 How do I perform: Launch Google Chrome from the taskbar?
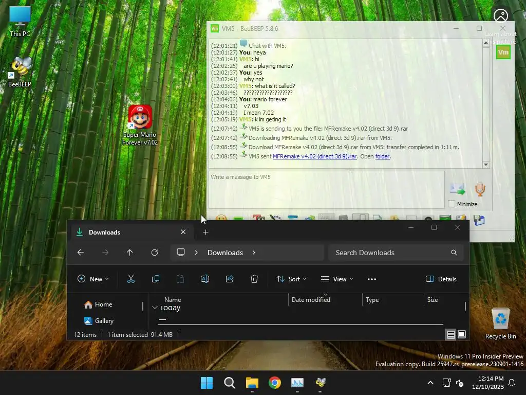click(275, 383)
